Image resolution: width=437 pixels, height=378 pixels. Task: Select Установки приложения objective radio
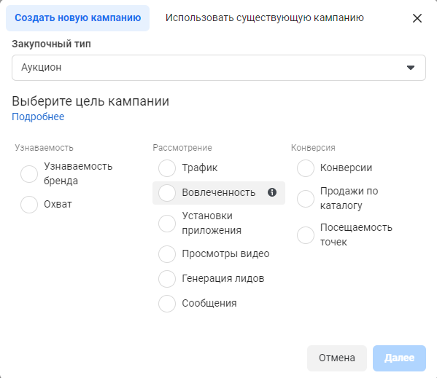pyautogui.click(x=167, y=224)
